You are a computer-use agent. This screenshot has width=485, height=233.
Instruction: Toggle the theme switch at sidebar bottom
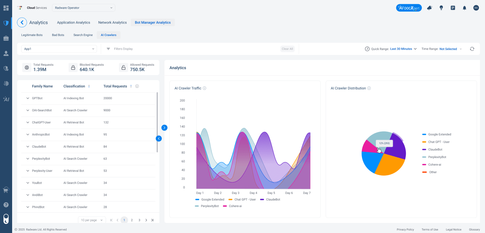(6, 219)
